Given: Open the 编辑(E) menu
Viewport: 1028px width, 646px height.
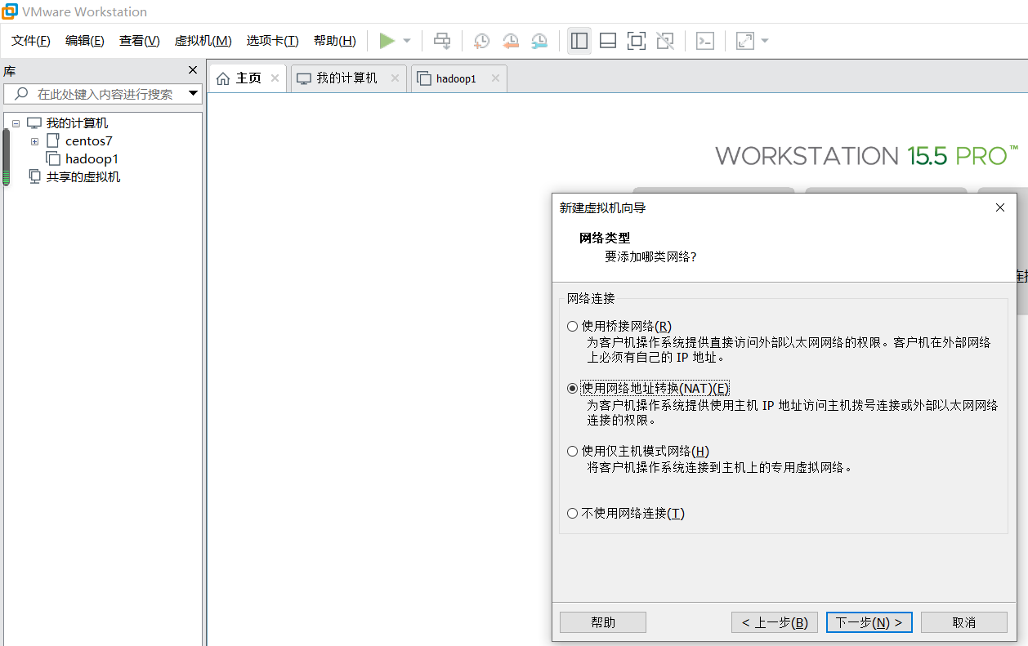Looking at the screenshot, I should (x=85, y=41).
